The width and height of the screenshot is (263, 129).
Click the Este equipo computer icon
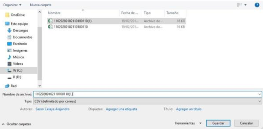7,24
